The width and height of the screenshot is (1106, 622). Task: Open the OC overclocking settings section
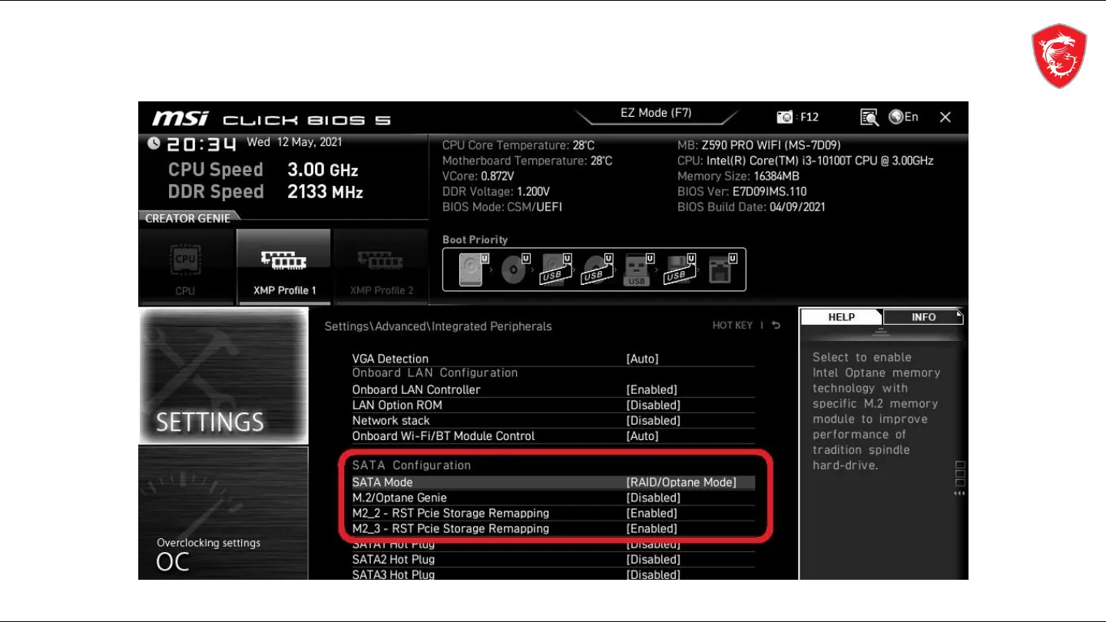pos(223,513)
